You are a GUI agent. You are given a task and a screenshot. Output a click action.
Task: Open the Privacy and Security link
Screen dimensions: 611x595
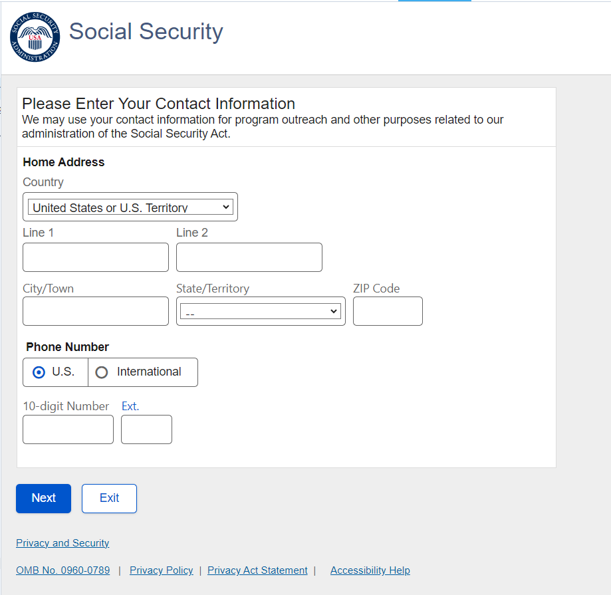[x=62, y=543]
